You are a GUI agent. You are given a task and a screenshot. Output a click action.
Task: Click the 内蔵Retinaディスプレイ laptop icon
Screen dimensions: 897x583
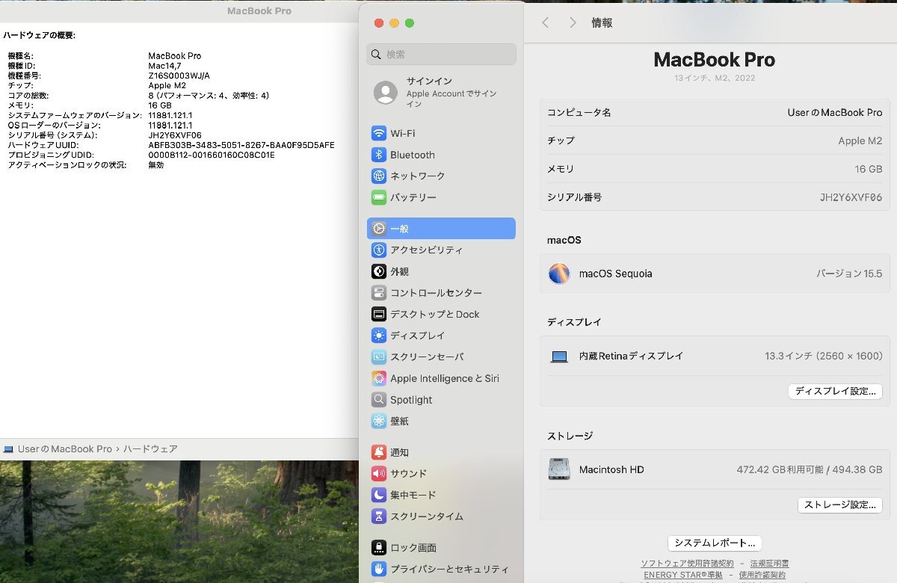559,357
